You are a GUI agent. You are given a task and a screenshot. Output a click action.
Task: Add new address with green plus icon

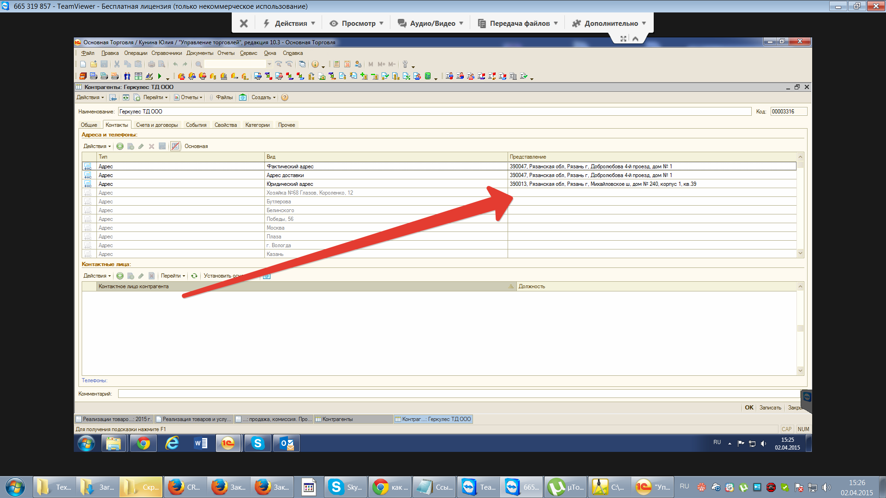tap(120, 146)
